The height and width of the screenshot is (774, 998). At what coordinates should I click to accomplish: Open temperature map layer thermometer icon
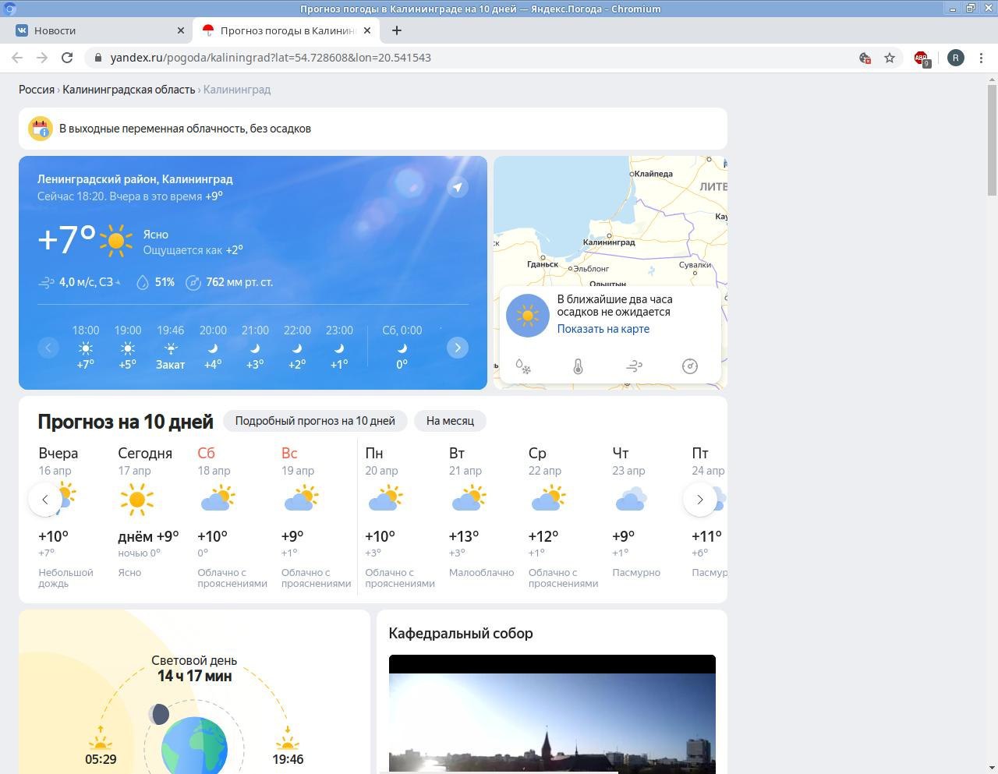[x=578, y=366]
